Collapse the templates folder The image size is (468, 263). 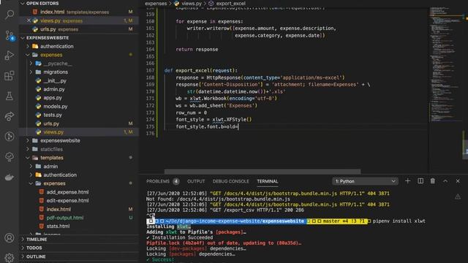coord(28,158)
